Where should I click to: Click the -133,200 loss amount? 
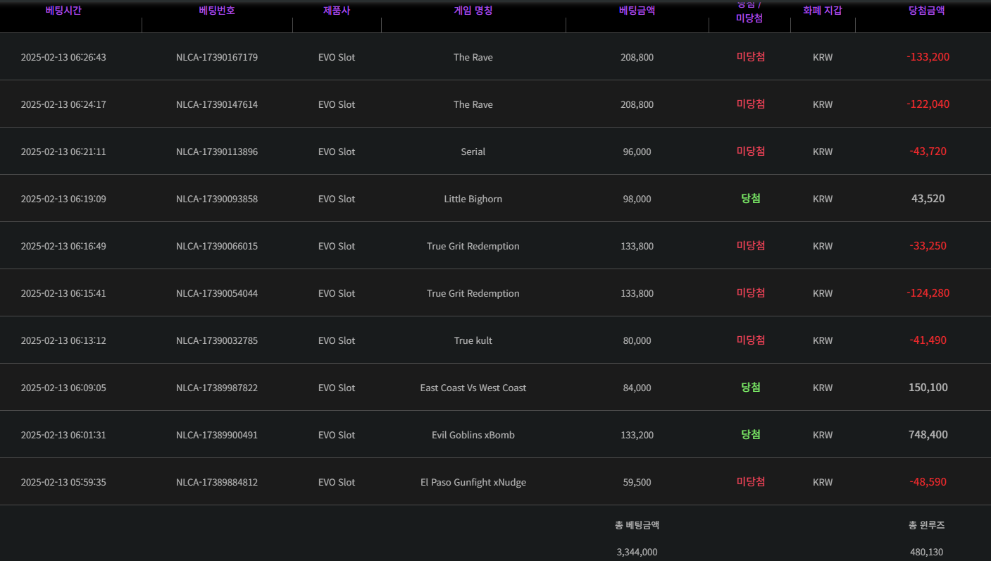pyautogui.click(x=928, y=57)
